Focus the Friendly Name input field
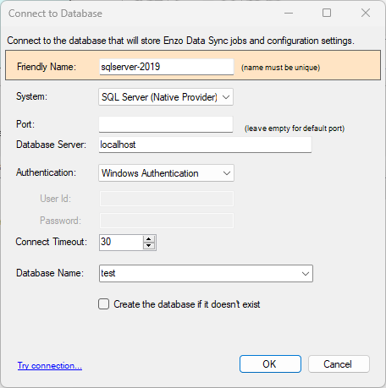The image size is (386, 388). coord(167,67)
